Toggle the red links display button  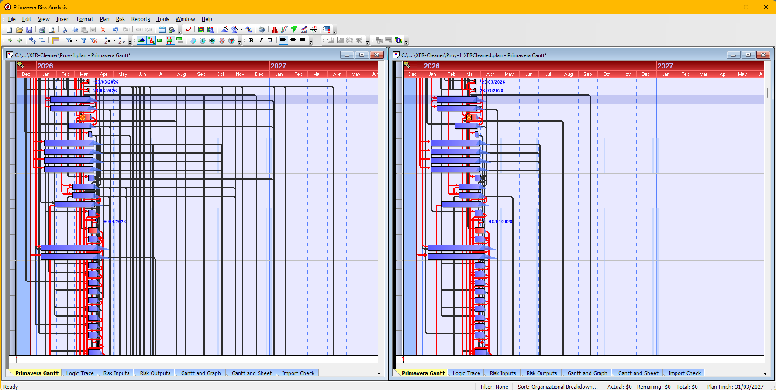point(151,41)
